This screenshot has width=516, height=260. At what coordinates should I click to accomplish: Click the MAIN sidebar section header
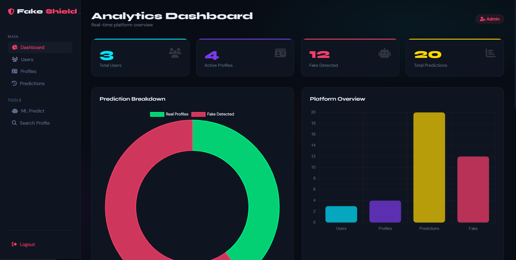pos(13,37)
